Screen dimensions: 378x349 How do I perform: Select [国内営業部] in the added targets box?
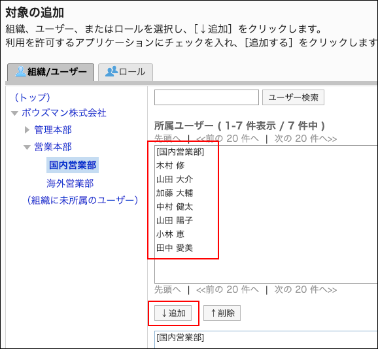(180, 337)
